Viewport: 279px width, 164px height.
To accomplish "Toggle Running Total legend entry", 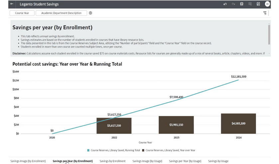I will pos(113,150).
